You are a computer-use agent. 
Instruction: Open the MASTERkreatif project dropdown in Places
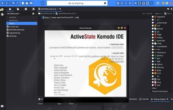tap(14, 14)
